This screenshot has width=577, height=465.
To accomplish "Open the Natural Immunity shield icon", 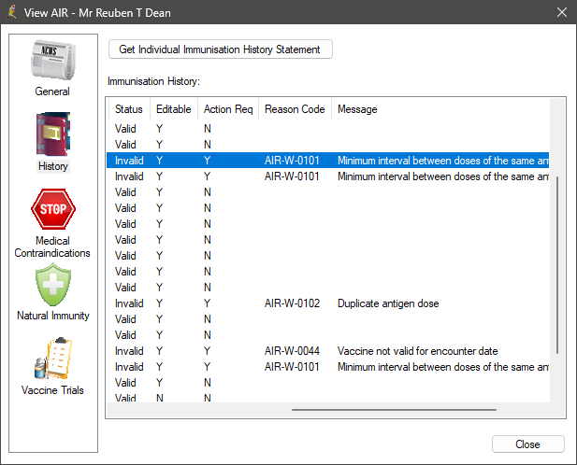I will click(52, 285).
